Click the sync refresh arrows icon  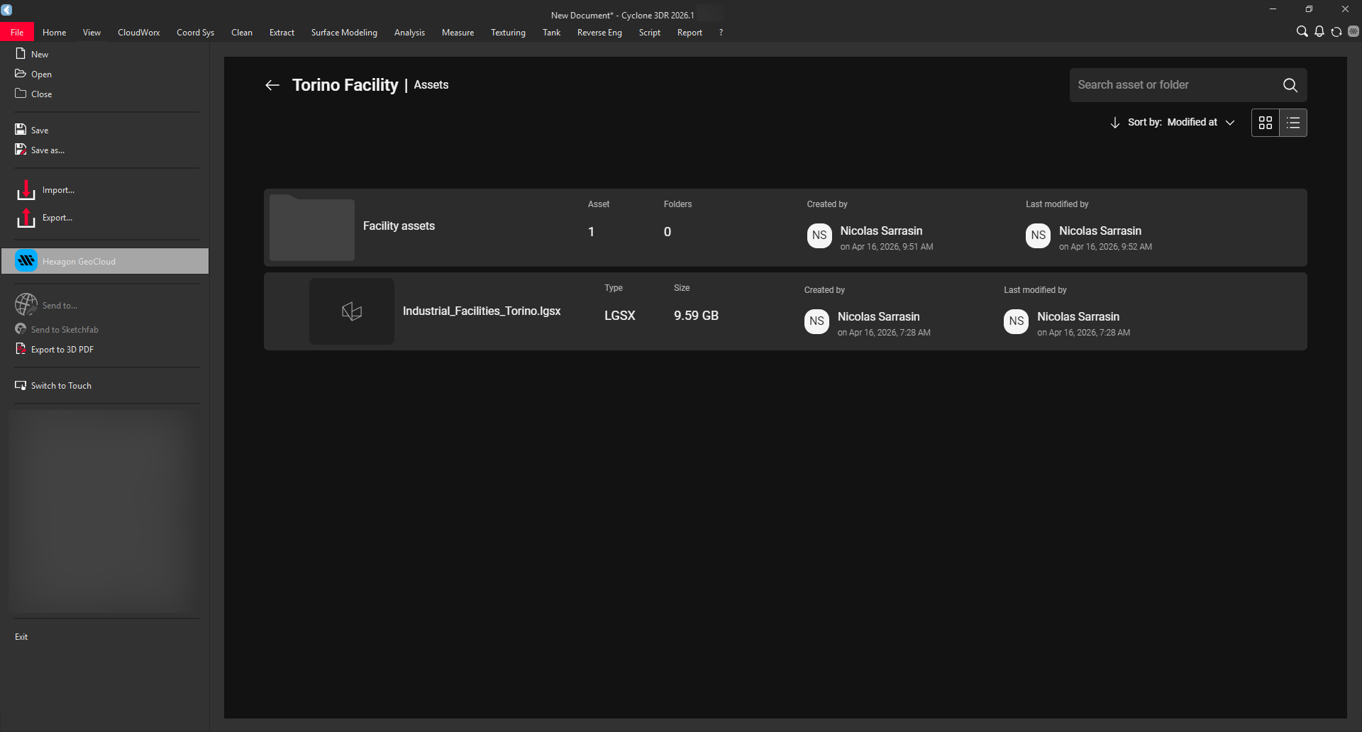[x=1336, y=32]
